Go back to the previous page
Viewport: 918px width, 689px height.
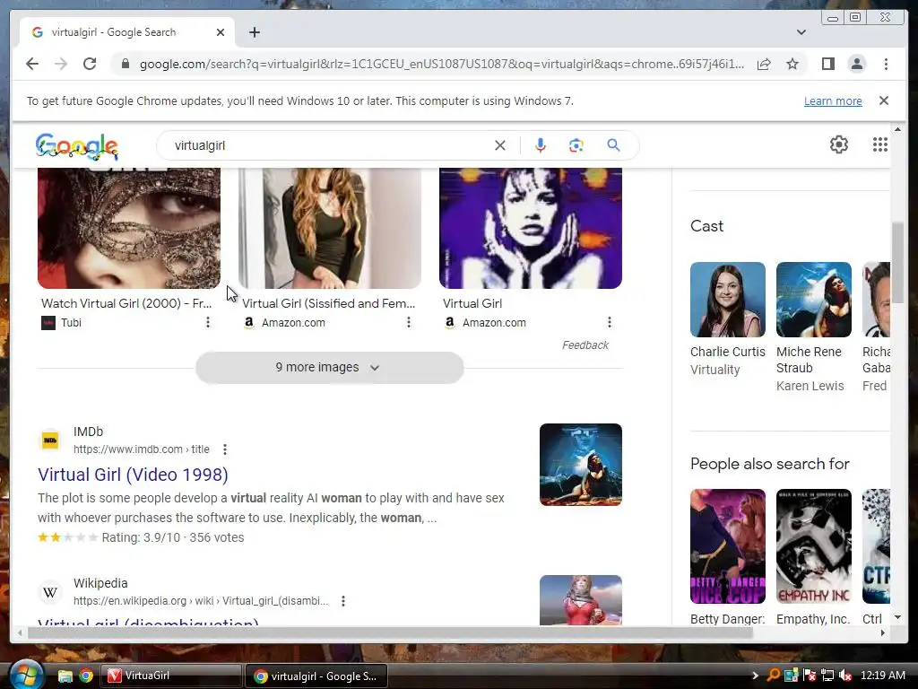[32, 64]
